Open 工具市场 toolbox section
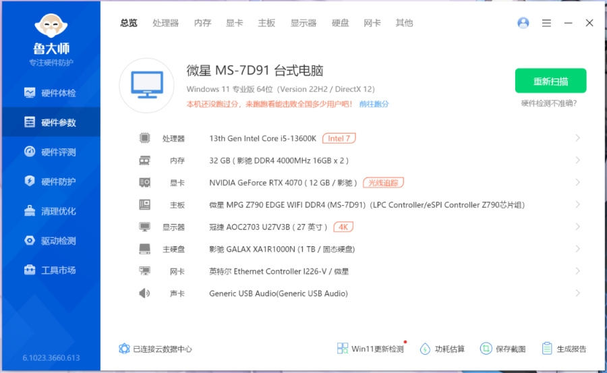607x373 pixels. point(51,270)
